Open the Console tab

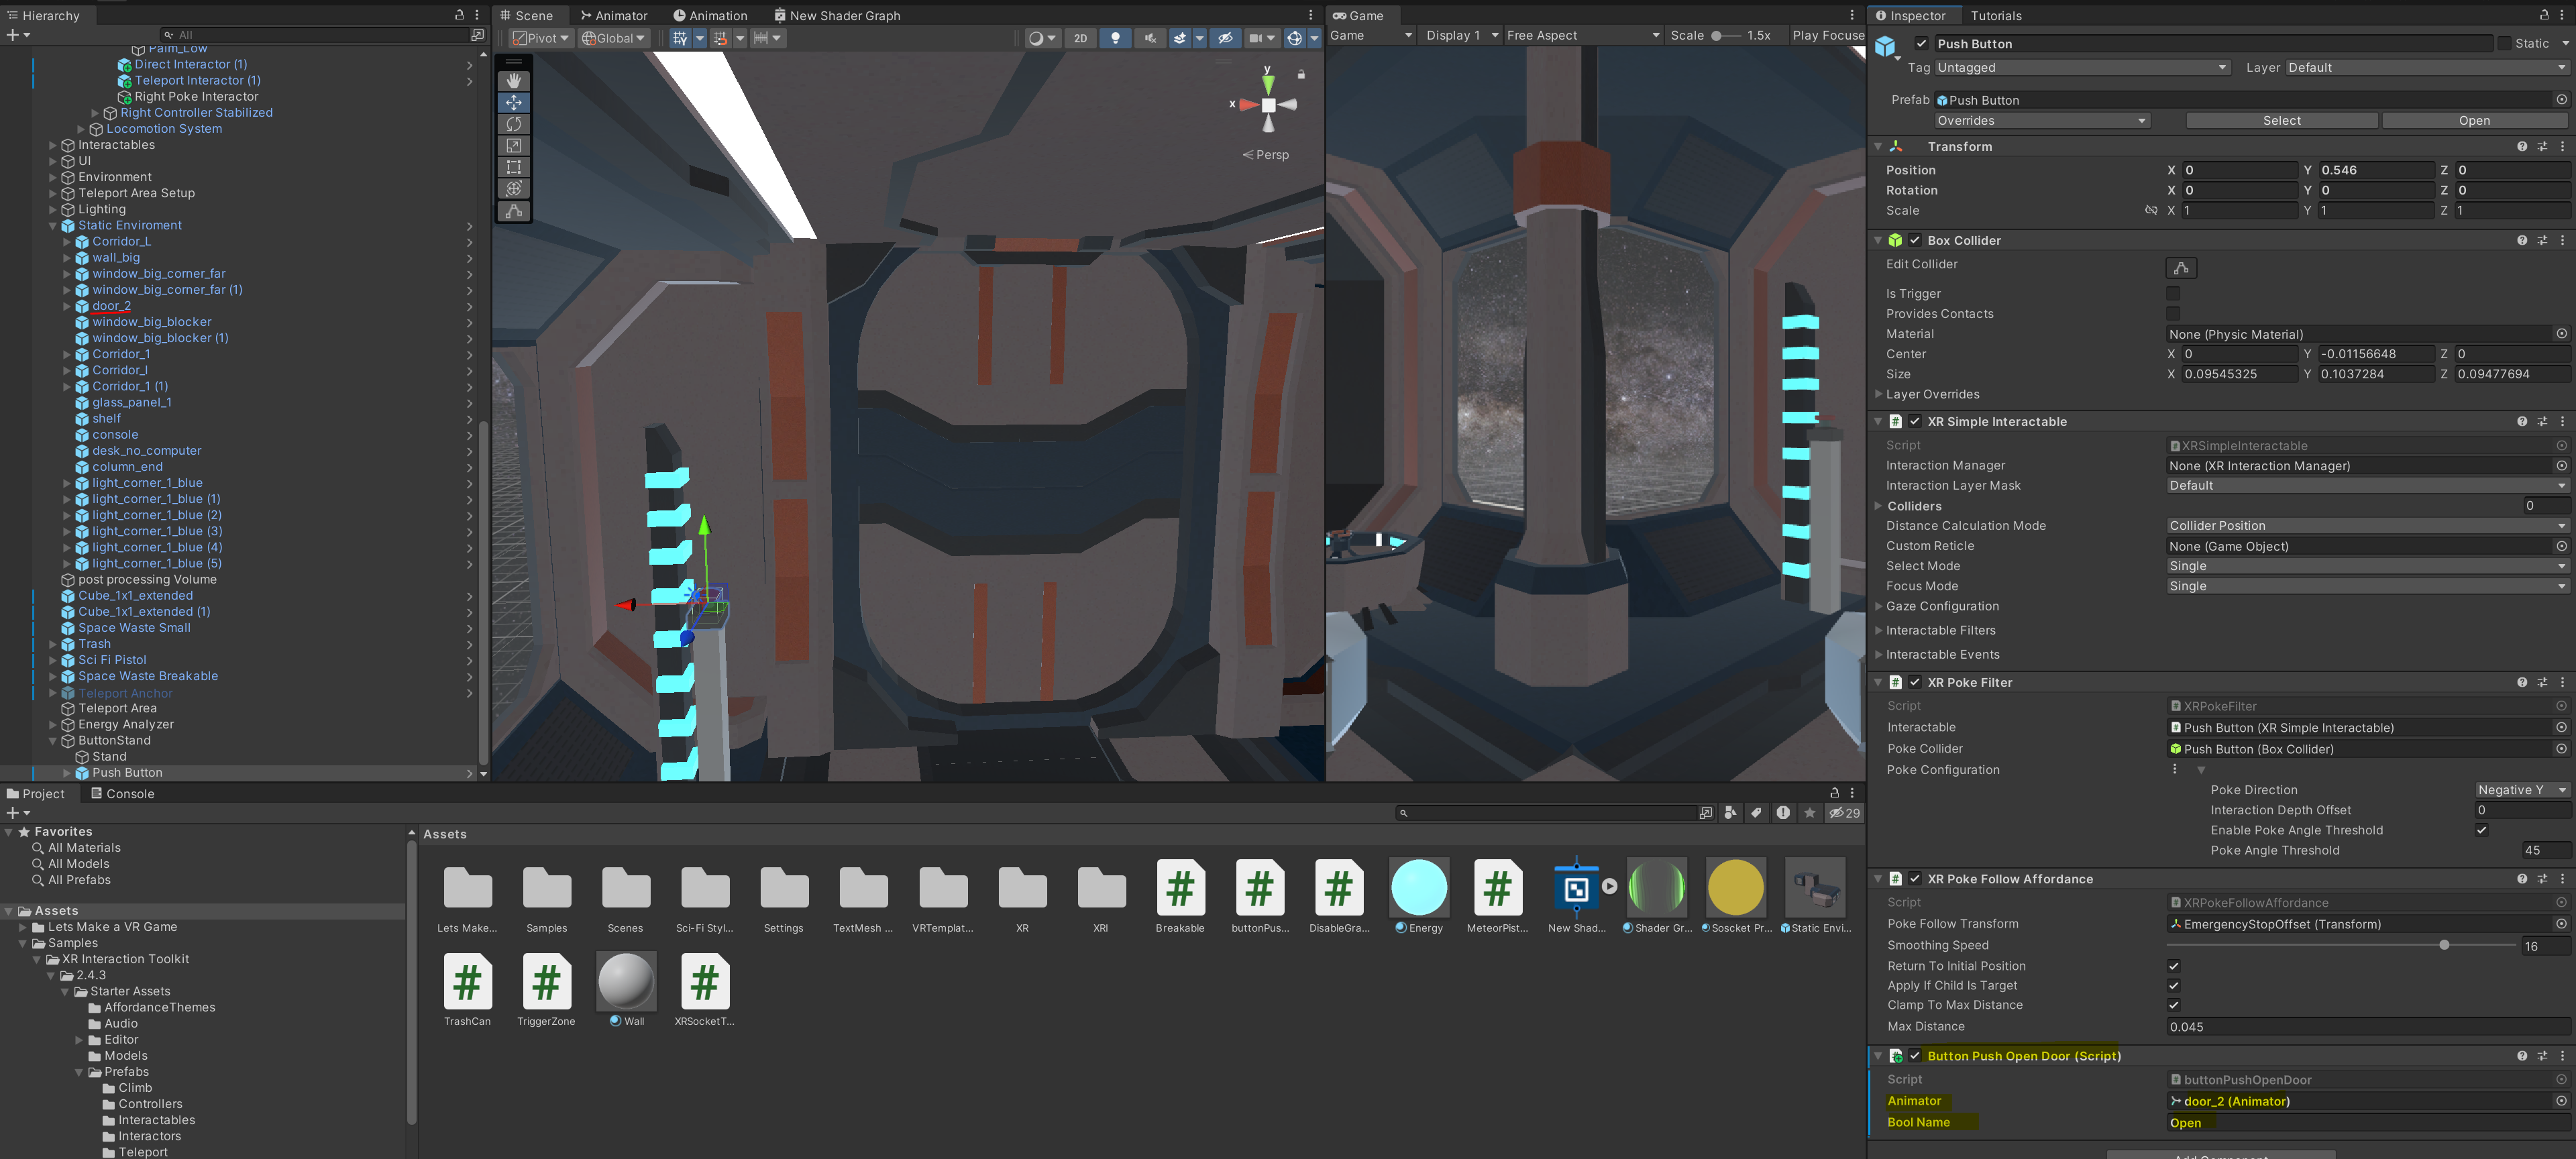pos(123,794)
